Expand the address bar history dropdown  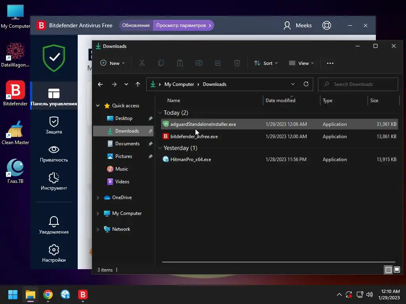point(293,84)
